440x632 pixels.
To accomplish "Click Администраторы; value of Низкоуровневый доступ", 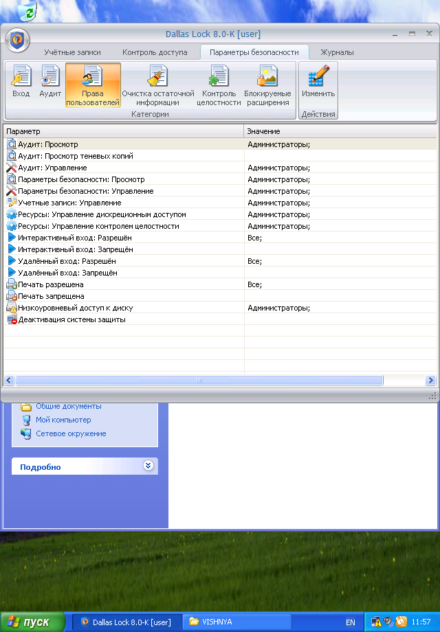I will 278,308.
